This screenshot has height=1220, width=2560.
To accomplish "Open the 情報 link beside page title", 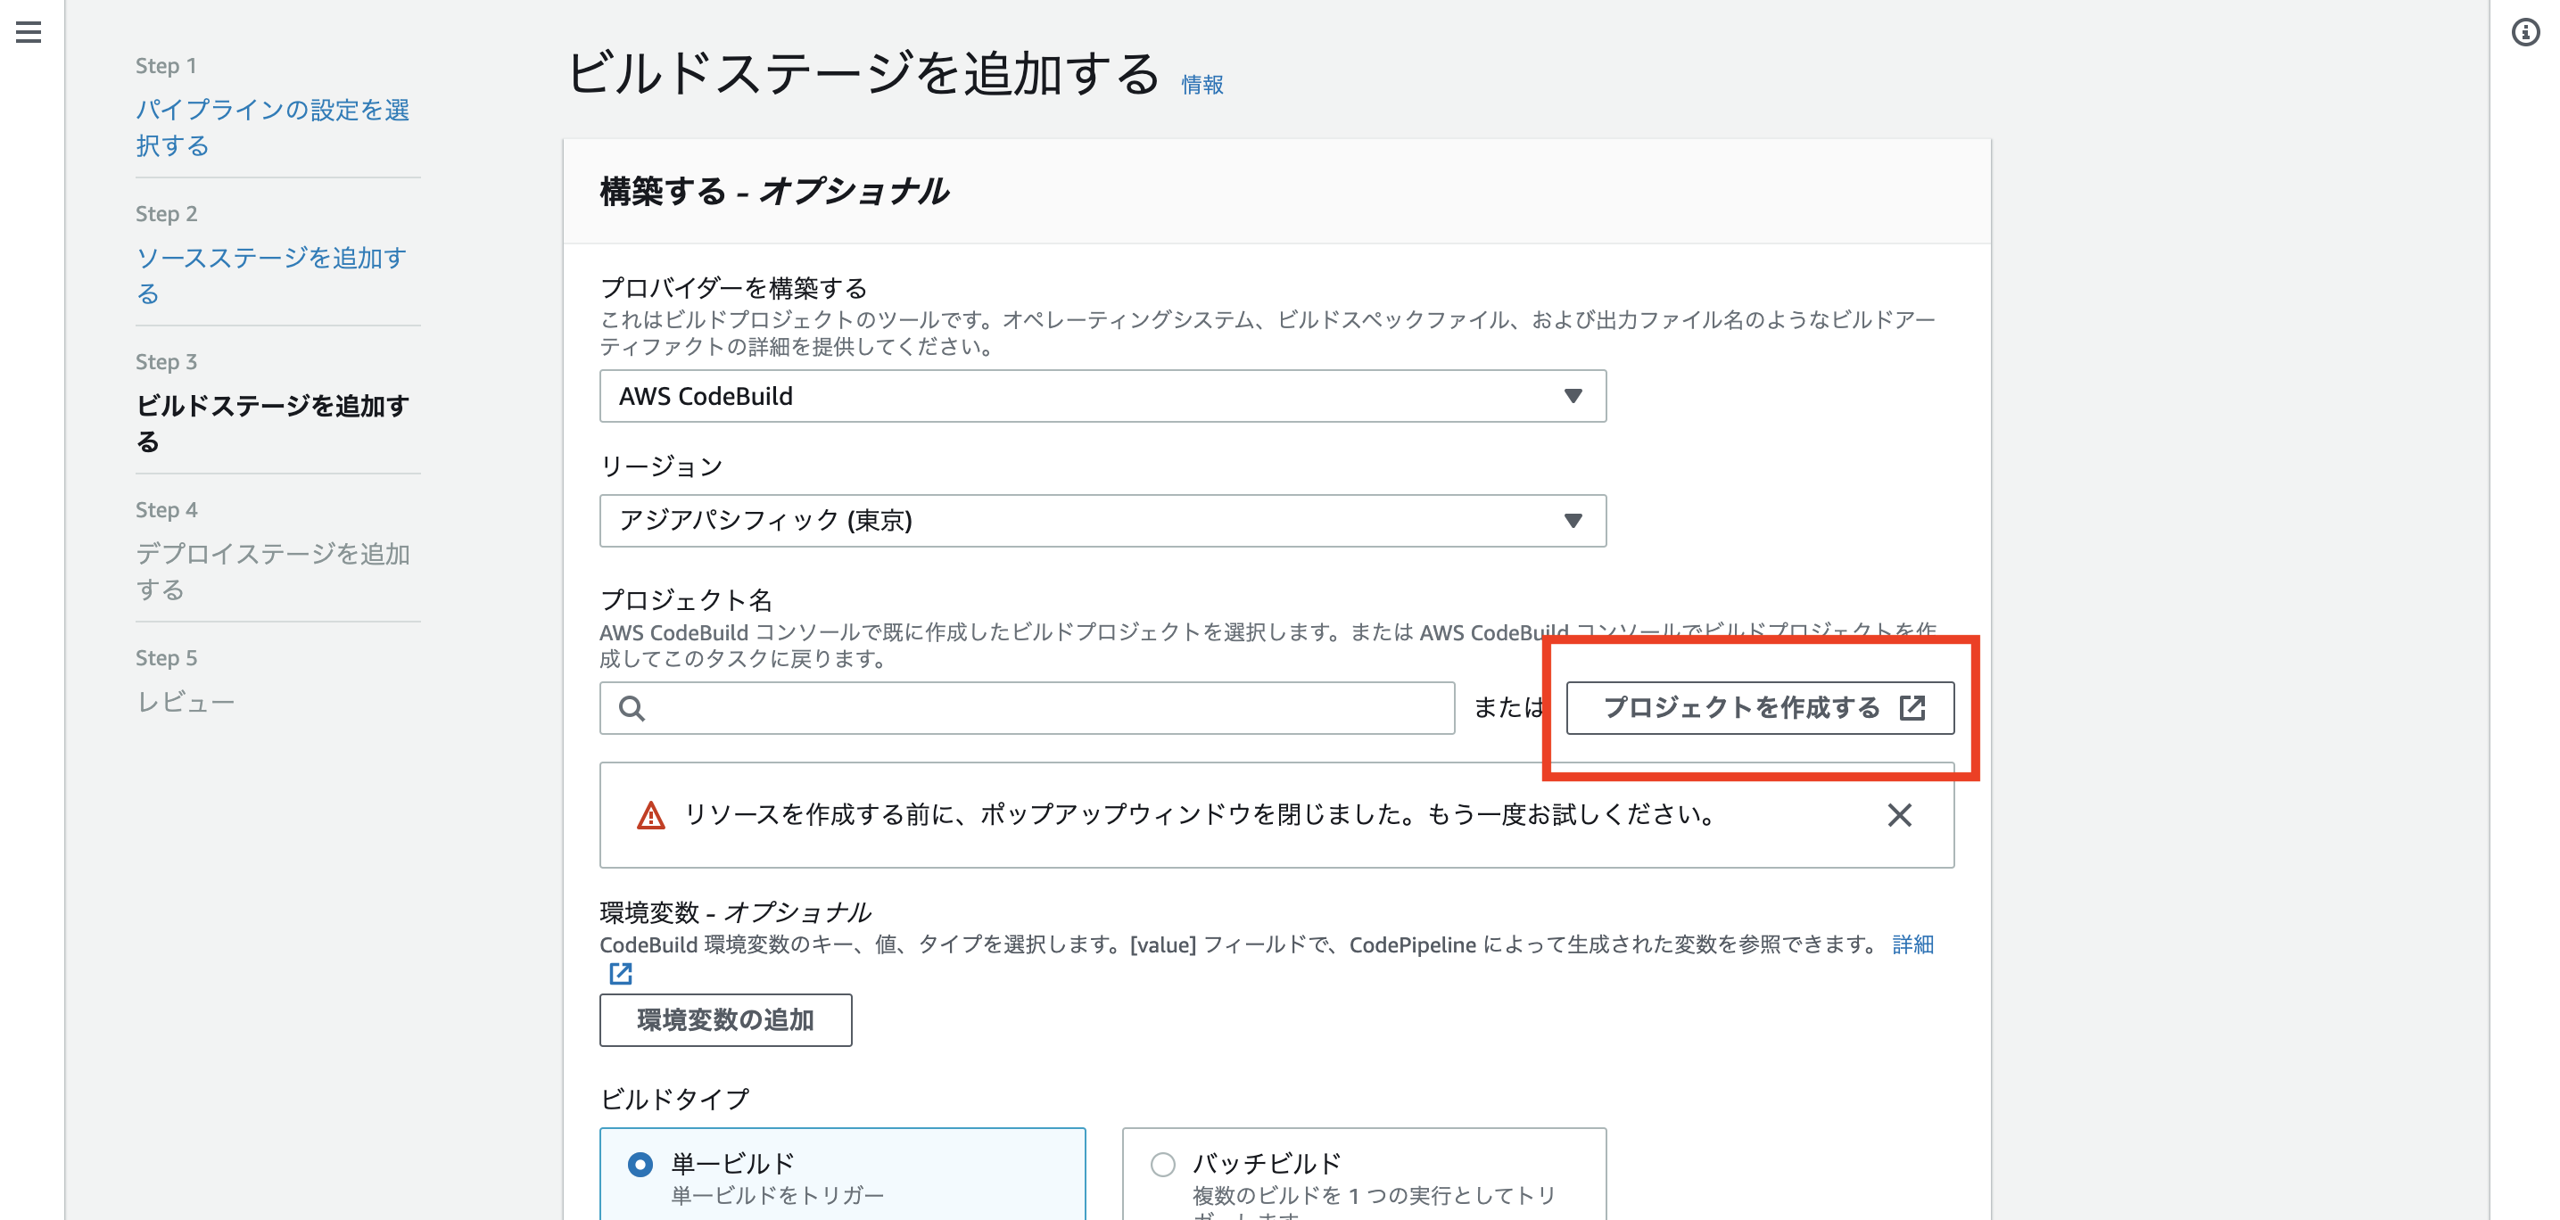I will point(1202,85).
